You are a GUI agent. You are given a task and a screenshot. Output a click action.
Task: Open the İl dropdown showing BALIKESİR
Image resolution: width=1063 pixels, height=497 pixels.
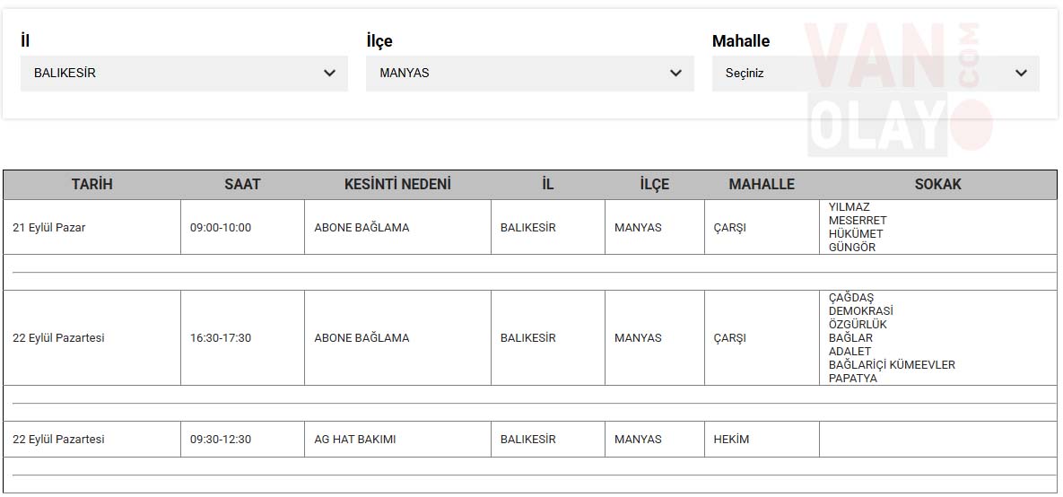pos(184,74)
